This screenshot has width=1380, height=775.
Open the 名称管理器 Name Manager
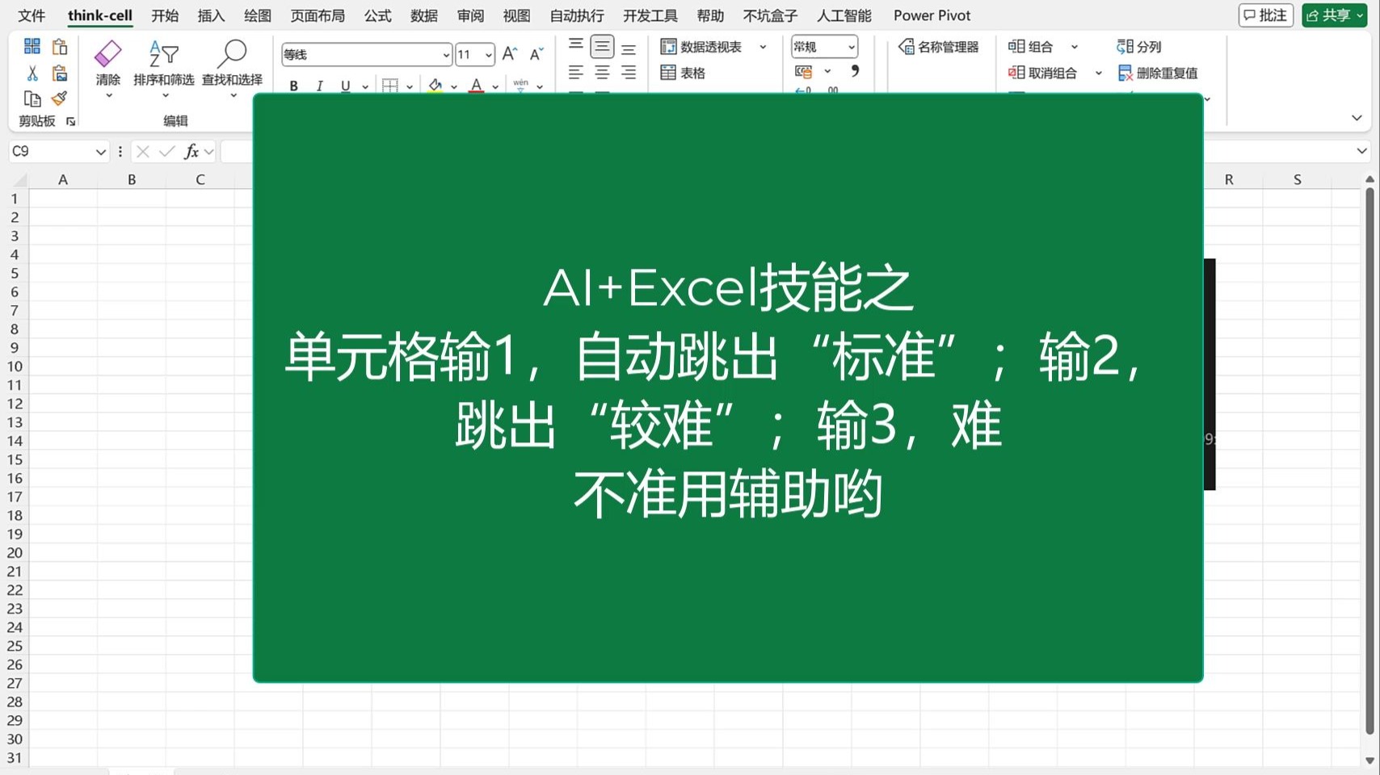click(x=940, y=46)
